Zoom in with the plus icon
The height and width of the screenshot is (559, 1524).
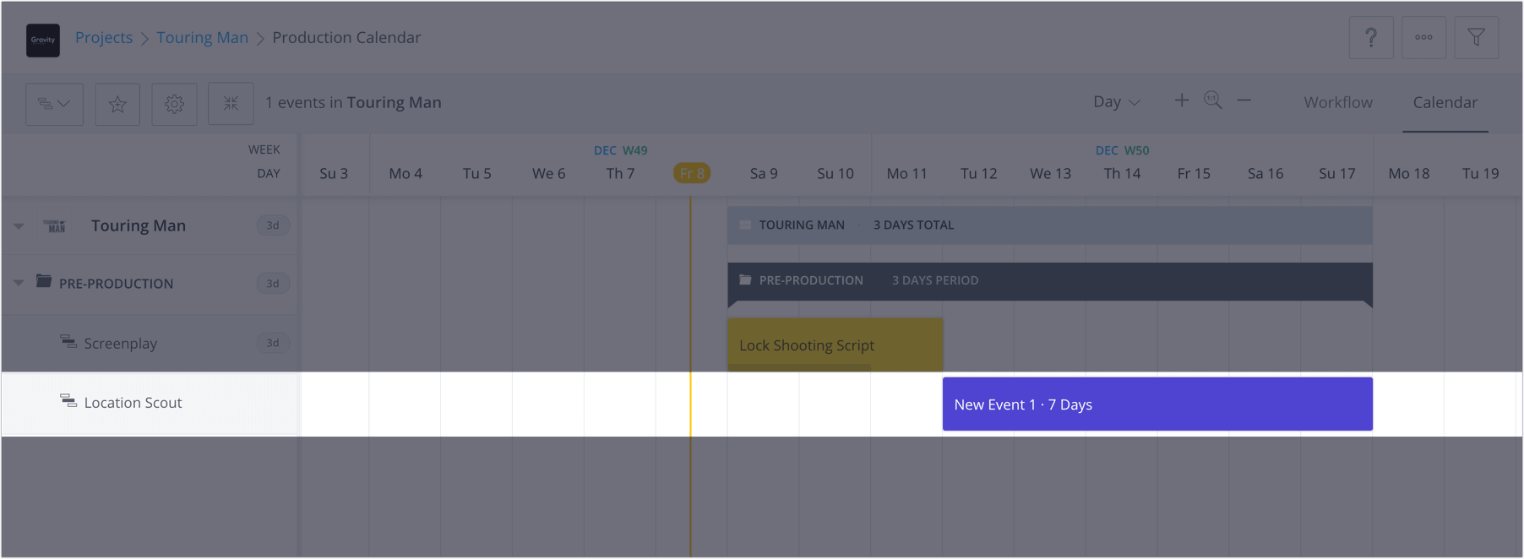click(x=1181, y=100)
